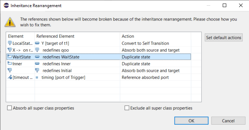249x130 pixels.
Task: Select the 'Inner' element text
Action: click(x=17, y=64)
